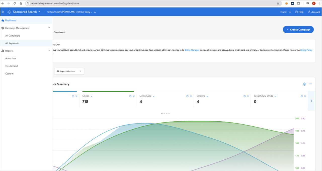Open the Help menu
Screen dimensions: 322x171
tap(299, 12)
